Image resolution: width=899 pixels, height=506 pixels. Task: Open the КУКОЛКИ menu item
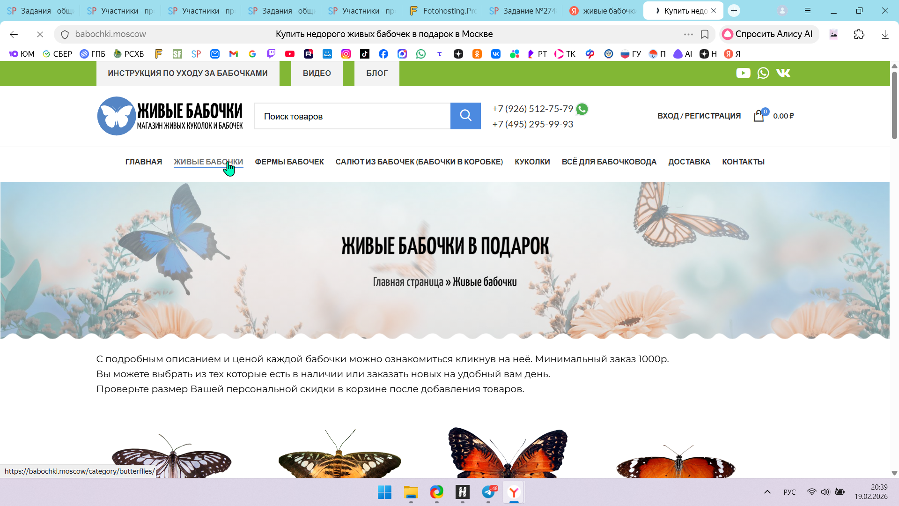[x=532, y=162]
